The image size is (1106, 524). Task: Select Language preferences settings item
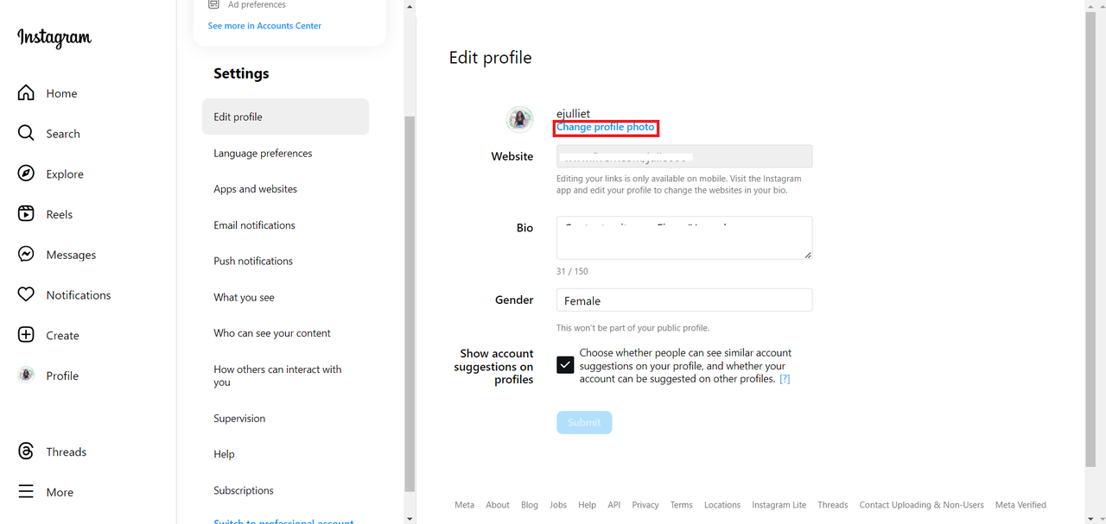pyautogui.click(x=263, y=154)
